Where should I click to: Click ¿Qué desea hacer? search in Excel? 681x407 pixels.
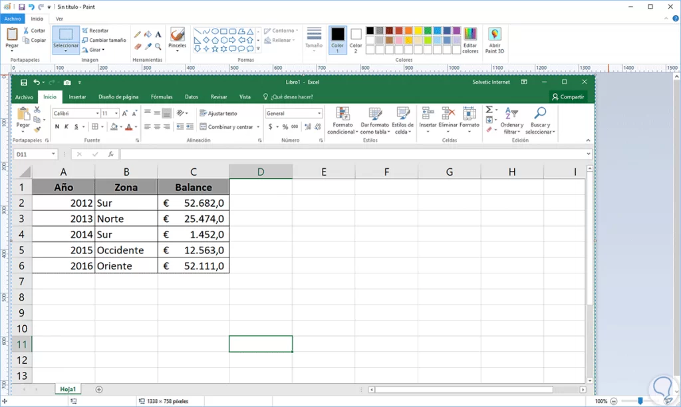click(x=289, y=97)
